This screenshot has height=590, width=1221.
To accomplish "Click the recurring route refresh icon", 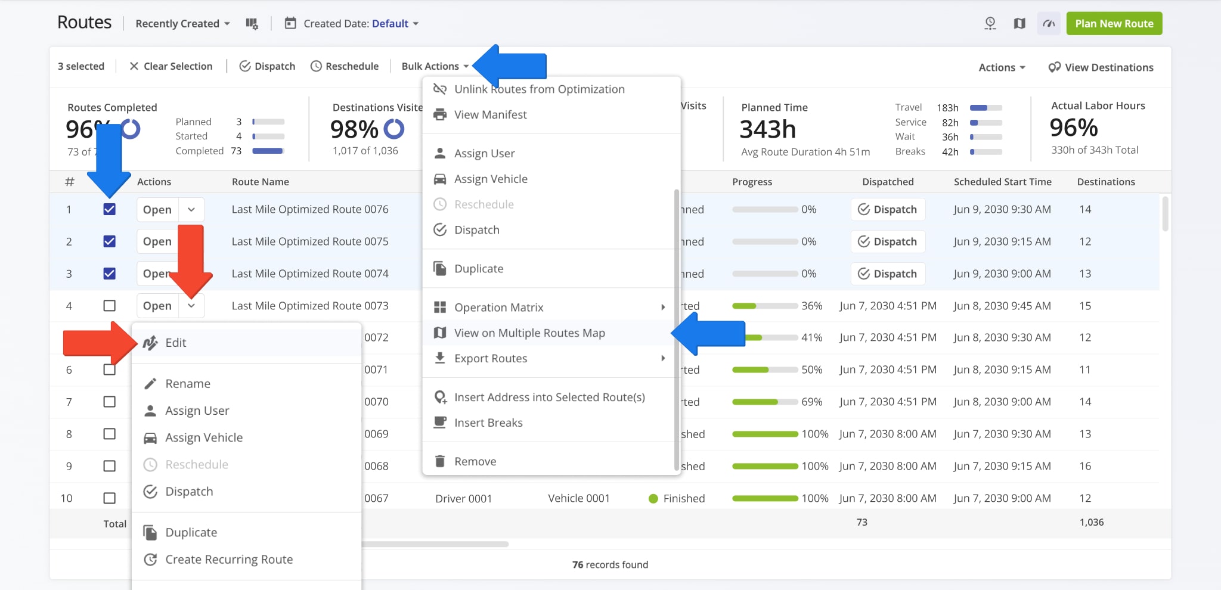I will pos(150,560).
